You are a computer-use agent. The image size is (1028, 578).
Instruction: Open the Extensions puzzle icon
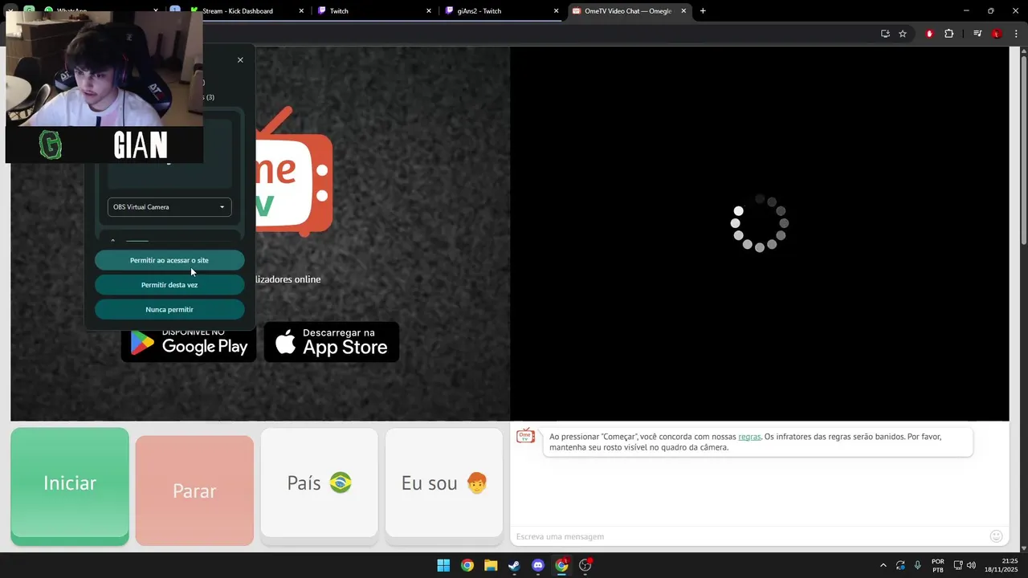click(948, 34)
